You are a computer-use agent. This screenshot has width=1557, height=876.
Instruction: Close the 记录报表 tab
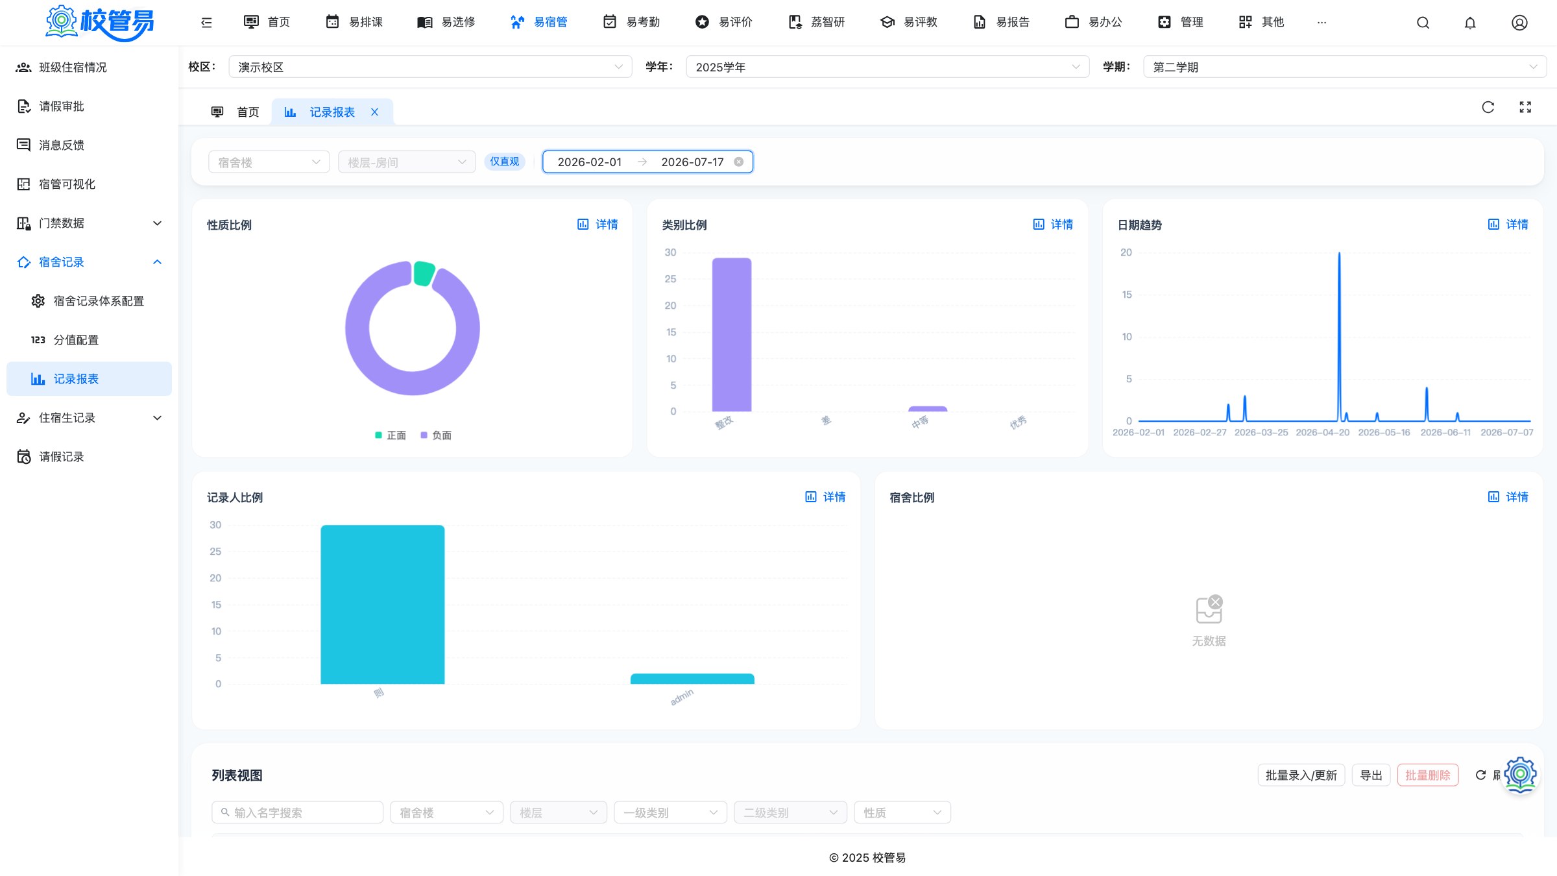point(374,112)
